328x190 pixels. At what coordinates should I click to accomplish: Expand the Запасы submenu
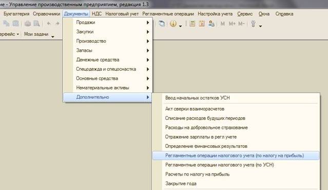tap(108, 50)
